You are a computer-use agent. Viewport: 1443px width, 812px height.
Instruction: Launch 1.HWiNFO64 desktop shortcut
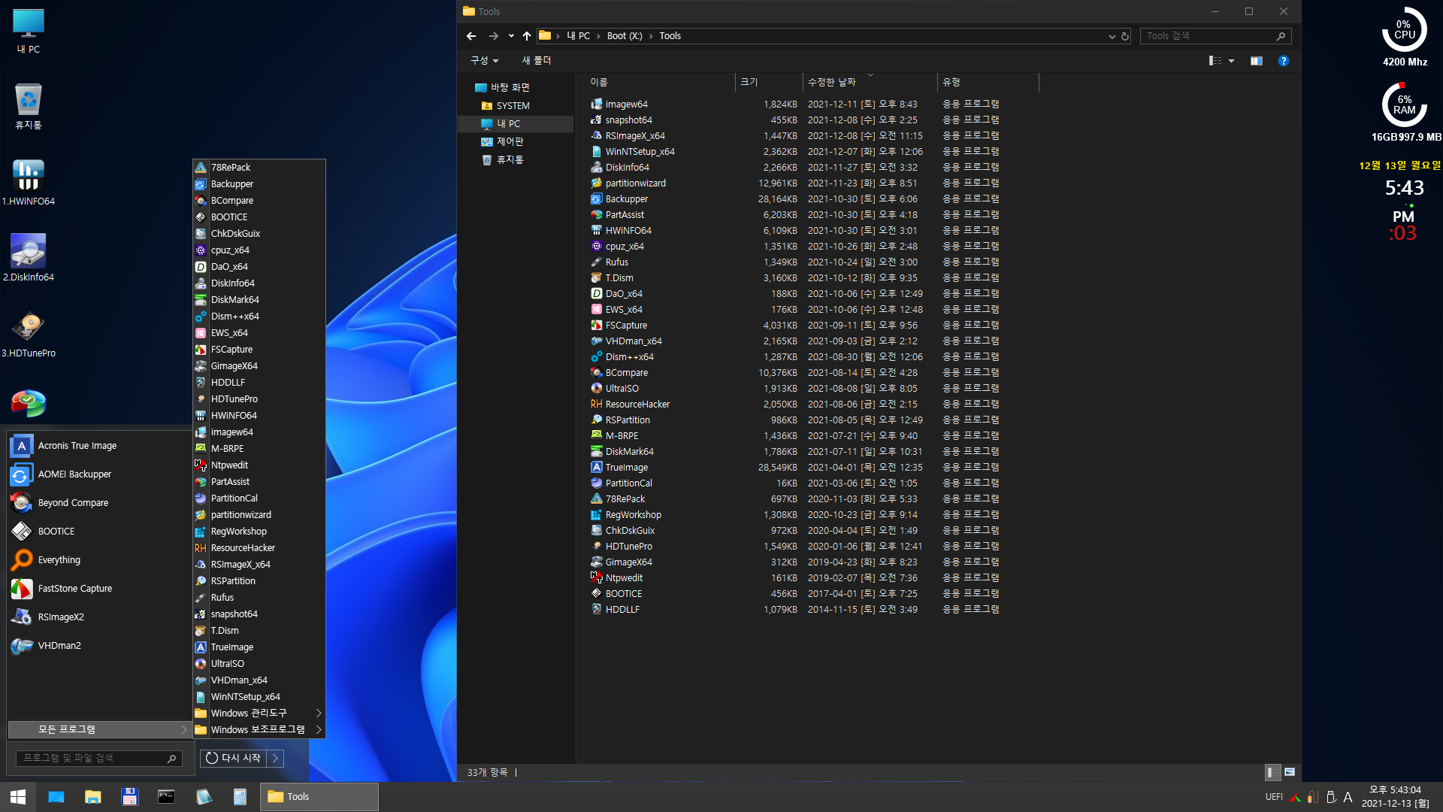(29, 183)
